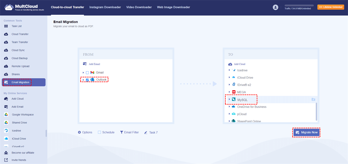Screen dimensions: 348x164
Task: Click the Task List grid icon
Action: pyautogui.click(x=6, y=26)
